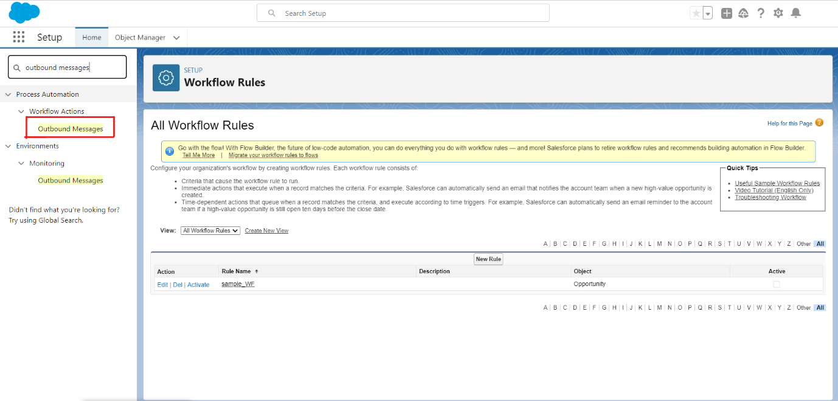Collapse the Monitoring tree node
838x401 pixels.
(x=21, y=163)
